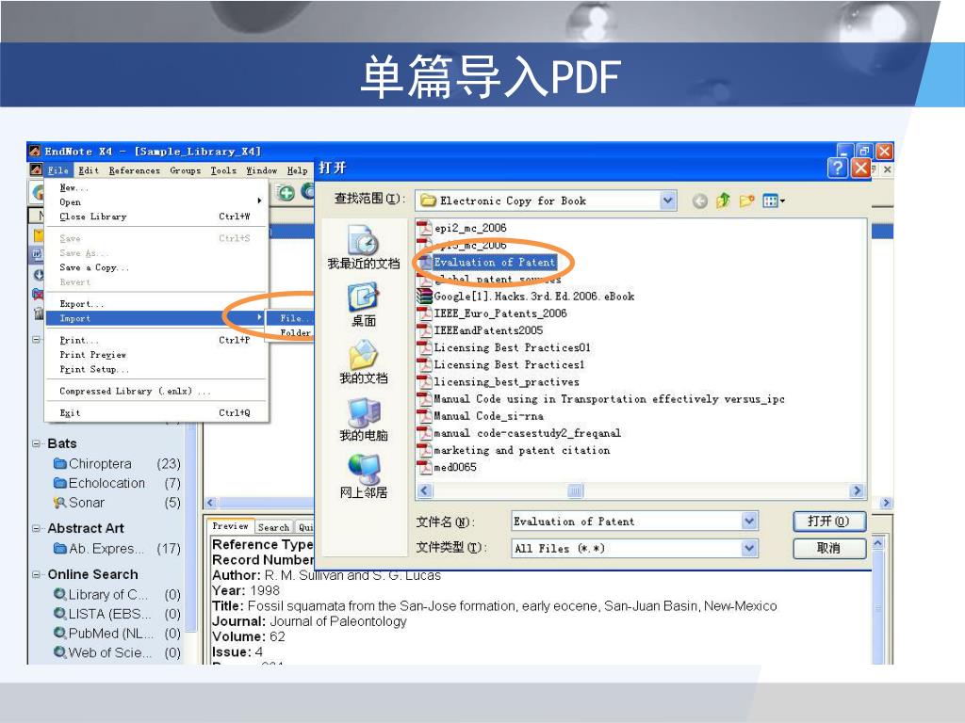The width and height of the screenshot is (965, 723).
Task: Click the Cancel button (取消)
Action: click(829, 548)
